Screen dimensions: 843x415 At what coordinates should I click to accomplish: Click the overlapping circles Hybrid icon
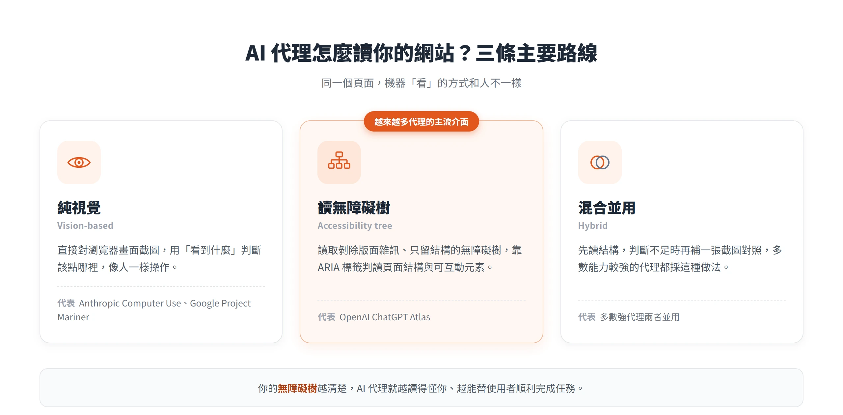point(600,162)
